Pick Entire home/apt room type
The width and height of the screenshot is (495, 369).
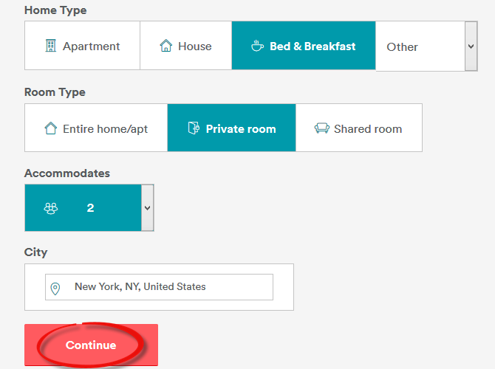pyautogui.click(x=96, y=128)
